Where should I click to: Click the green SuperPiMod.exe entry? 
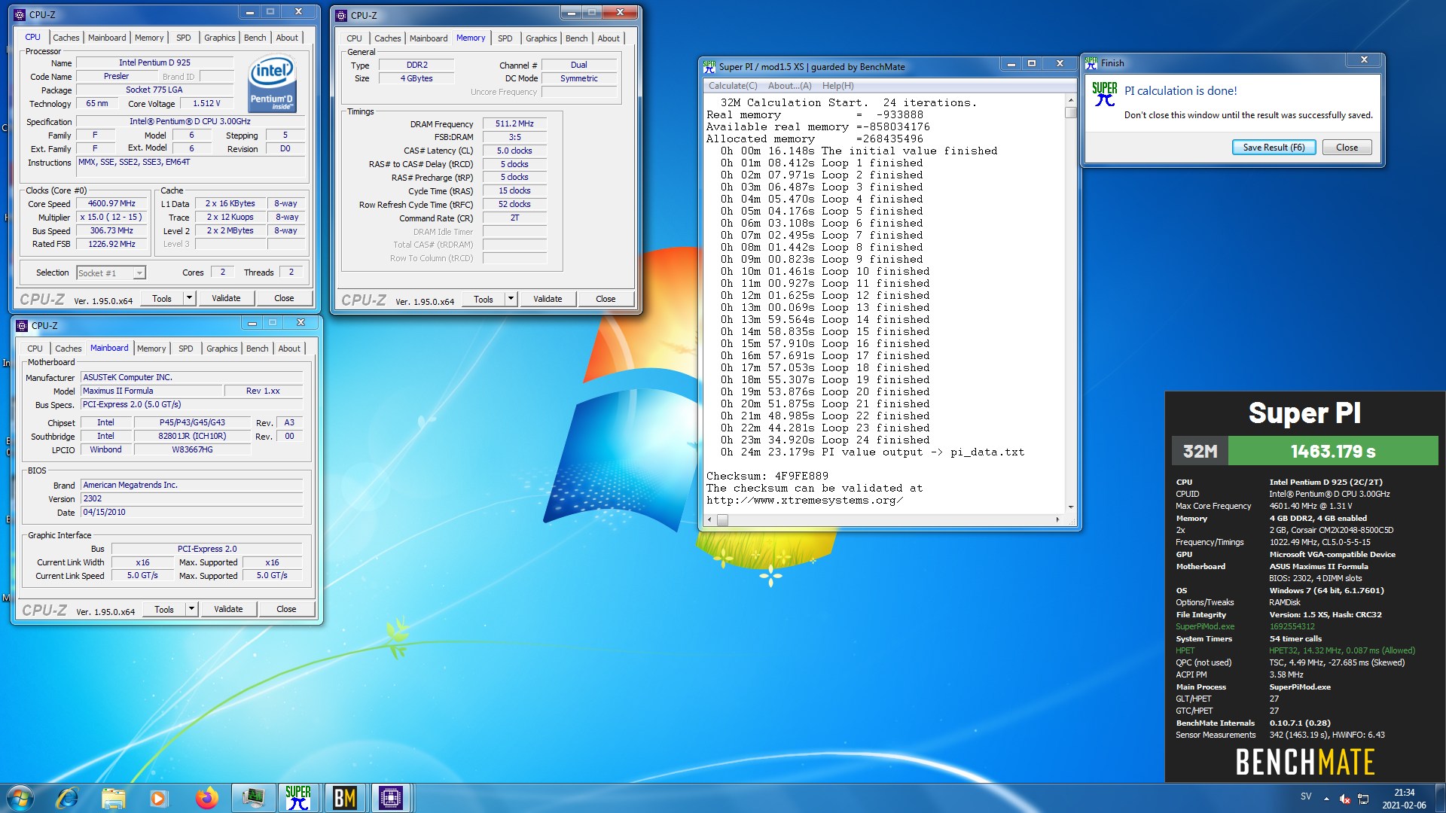1205,626
